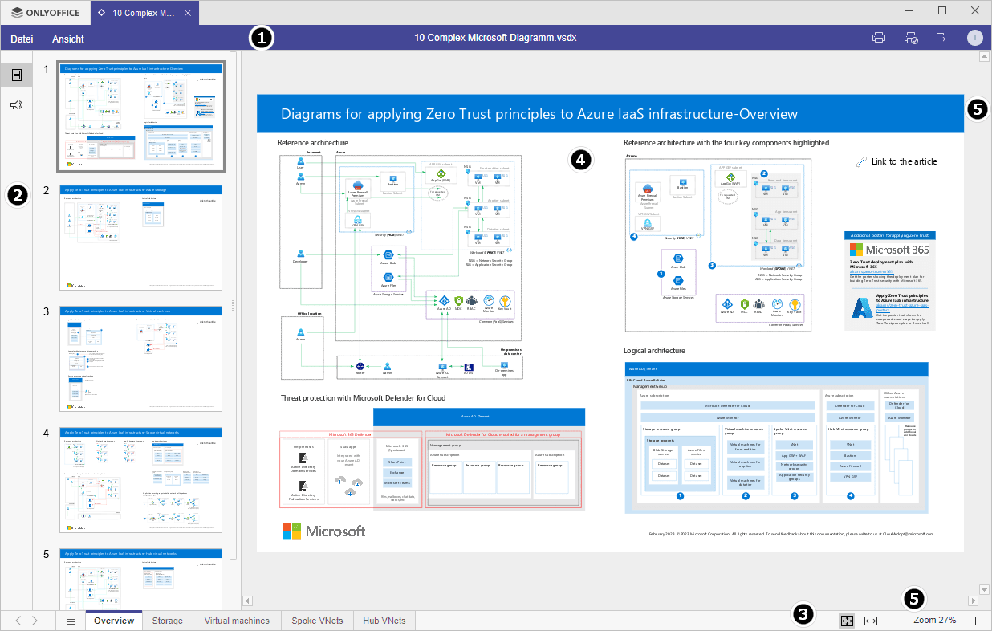Screen dimensions: 992x631
Task: Click the Fit to page icon
Action: [x=846, y=621]
